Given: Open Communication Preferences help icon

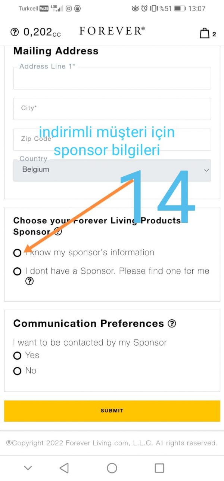Looking at the screenshot, I should pyautogui.click(x=172, y=324).
